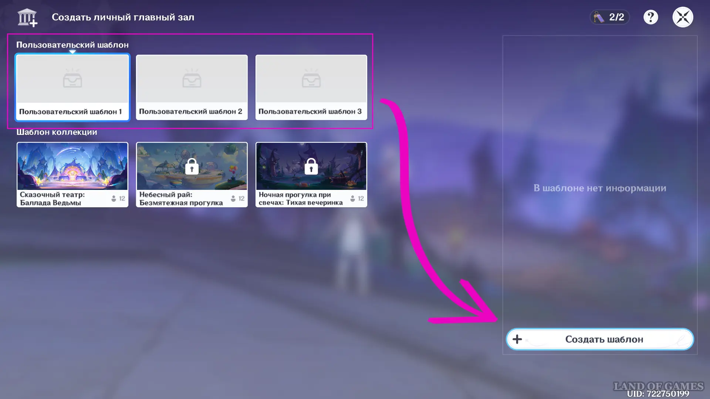Click lock icon on Ночная прогулка template
The height and width of the screenshot is (399, 710).
(x=311, y=166)
